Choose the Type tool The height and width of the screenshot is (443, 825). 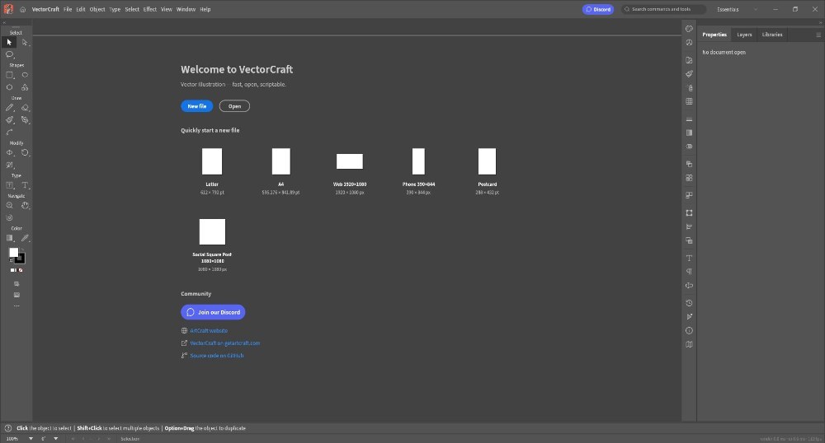pos(25,185)
